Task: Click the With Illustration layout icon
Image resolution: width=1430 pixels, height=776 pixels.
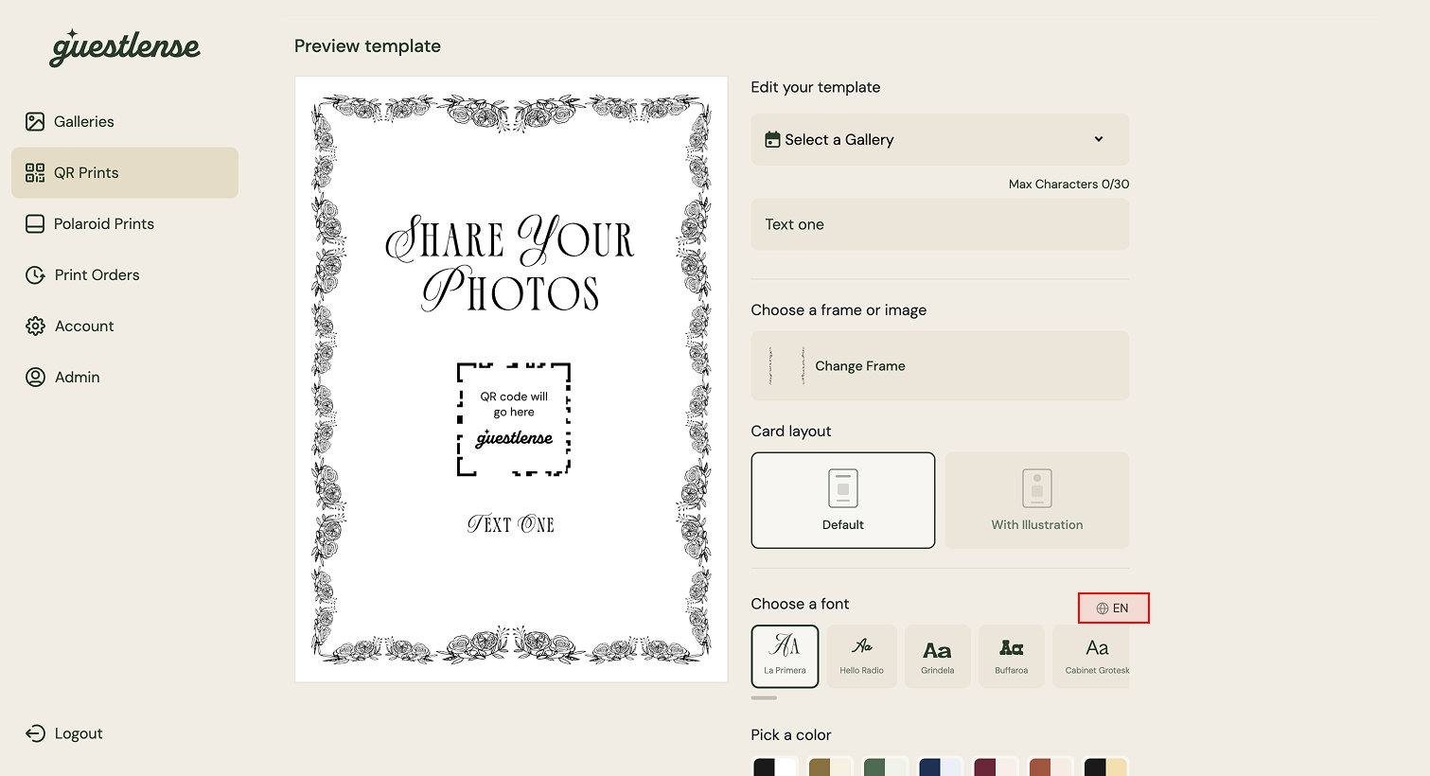Action: pos(1037,488)
